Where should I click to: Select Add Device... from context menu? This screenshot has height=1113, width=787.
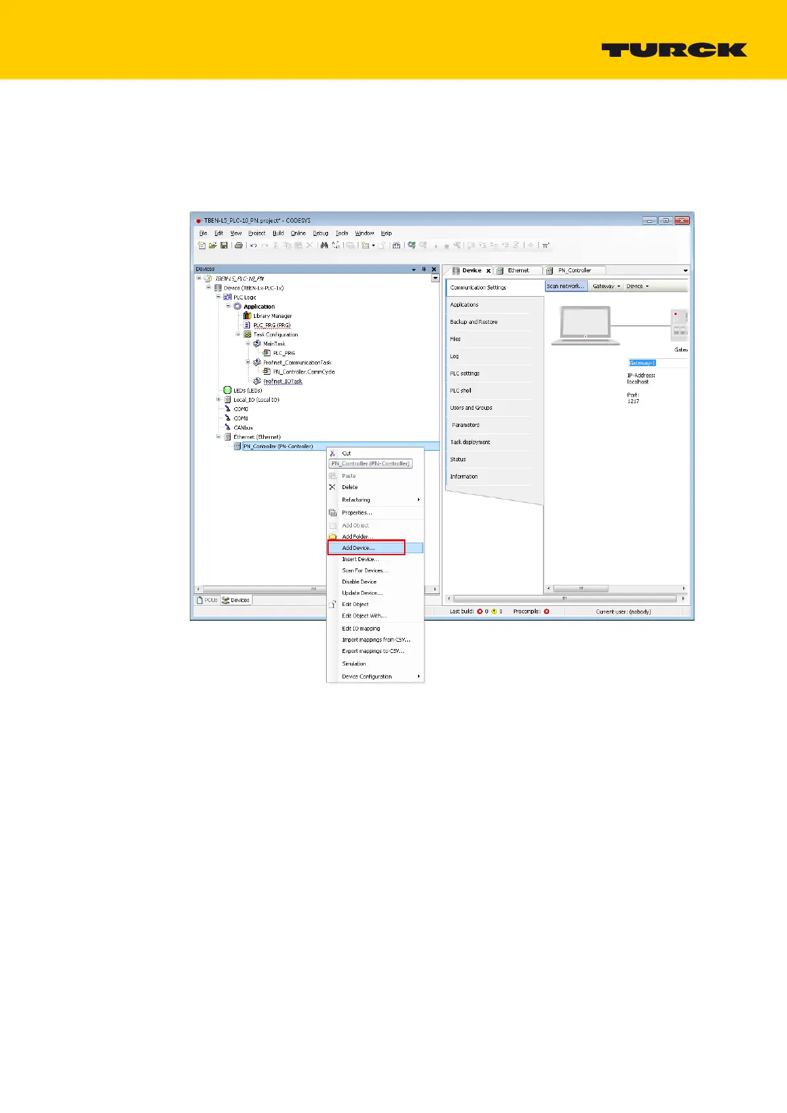[x=376, y=548]
